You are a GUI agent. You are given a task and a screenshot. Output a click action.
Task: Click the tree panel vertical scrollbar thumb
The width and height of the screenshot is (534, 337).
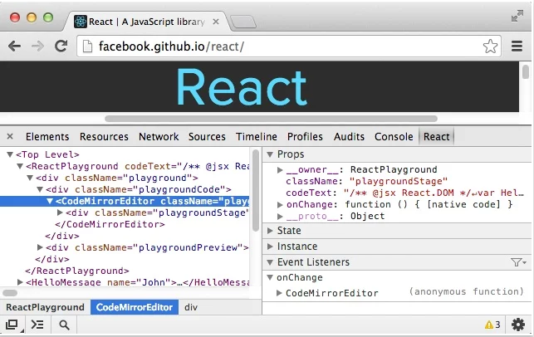coord(256,191)
